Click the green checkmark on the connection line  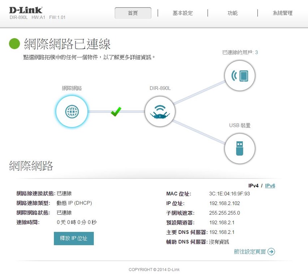click(116, 111)
